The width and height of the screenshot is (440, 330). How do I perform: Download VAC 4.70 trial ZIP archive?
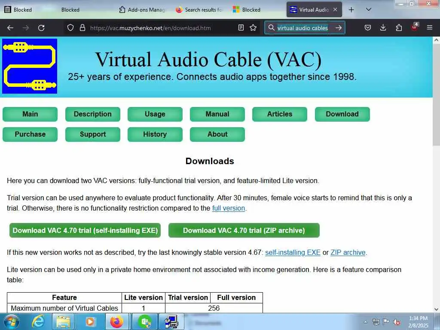coord(244,230)
